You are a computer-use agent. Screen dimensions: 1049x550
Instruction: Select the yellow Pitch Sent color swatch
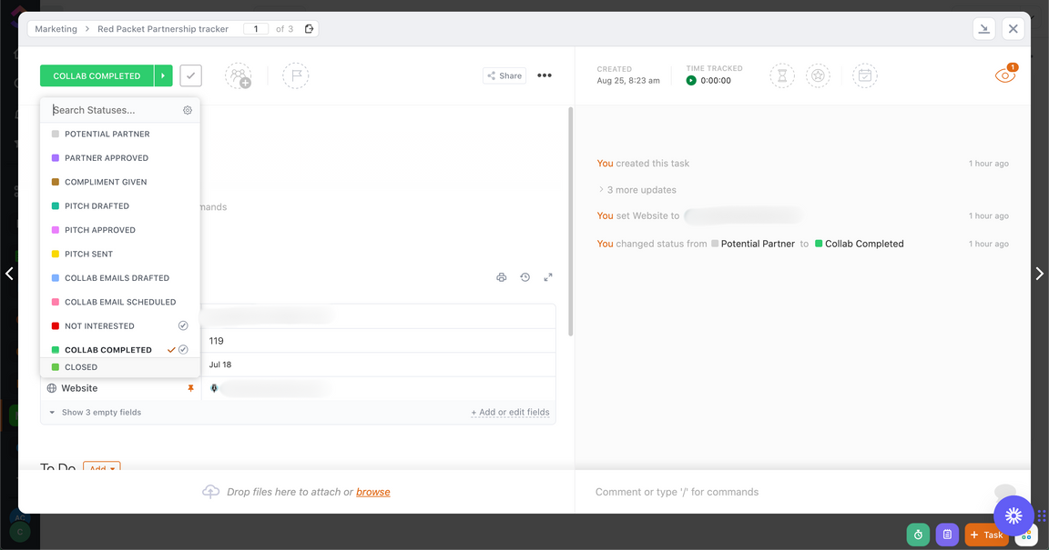[56, 255]
